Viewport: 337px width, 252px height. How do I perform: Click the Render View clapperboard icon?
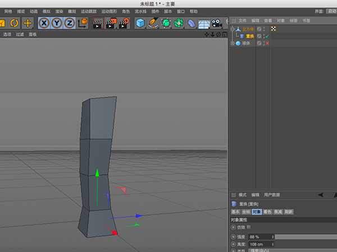click(x=98, y=23)
